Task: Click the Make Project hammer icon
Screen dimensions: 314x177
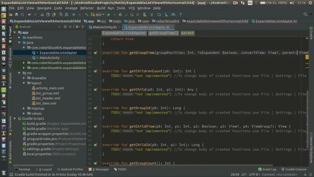Action: coord(86,15)
